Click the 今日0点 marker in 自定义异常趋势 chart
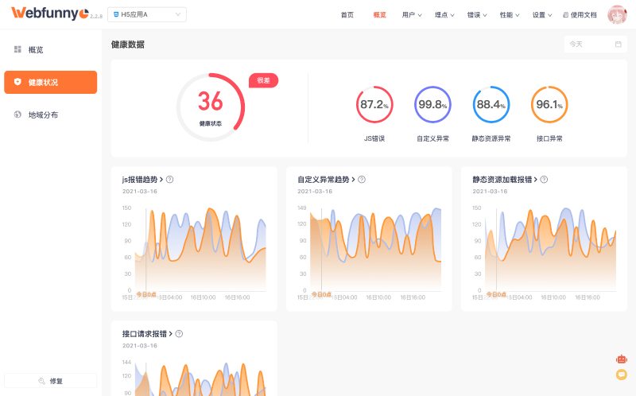This screenshot has width=636, height=396. [x=322, y=294]
